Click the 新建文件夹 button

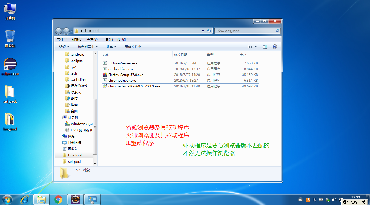pos(133,47)
